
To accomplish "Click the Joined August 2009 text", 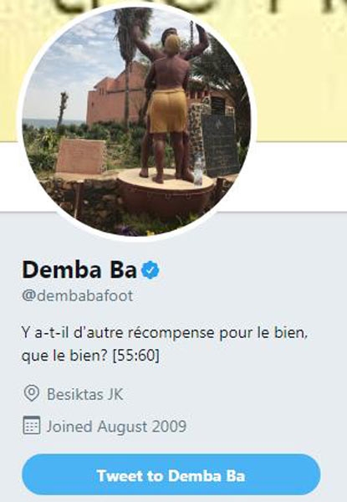I will (116, 426).
